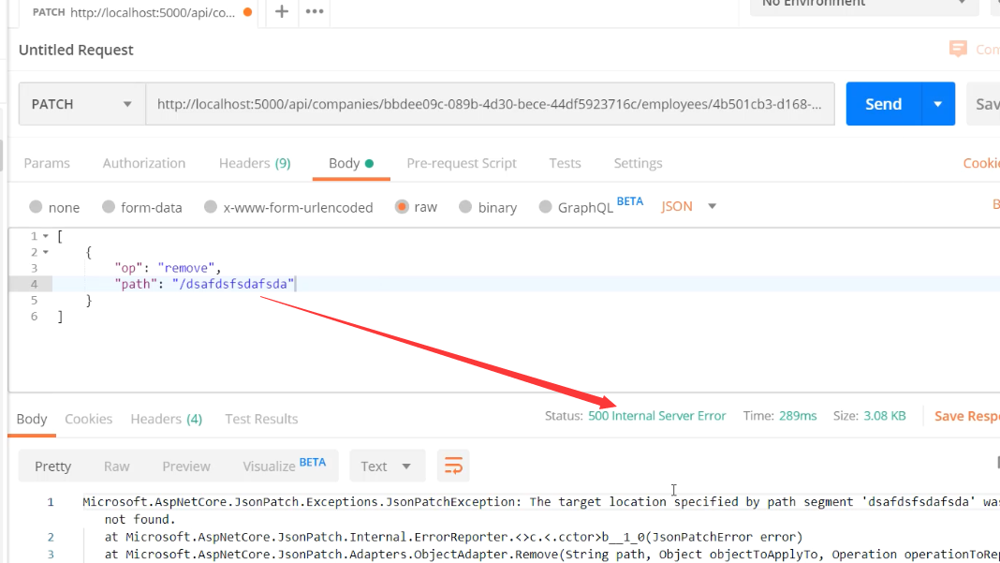
Task: Expand the Send button dropdown arrow
Action: tap(937, 104)
